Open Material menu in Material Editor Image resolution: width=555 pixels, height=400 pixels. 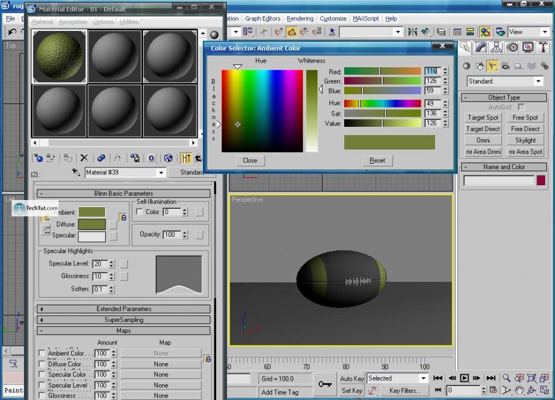(43, 22)
